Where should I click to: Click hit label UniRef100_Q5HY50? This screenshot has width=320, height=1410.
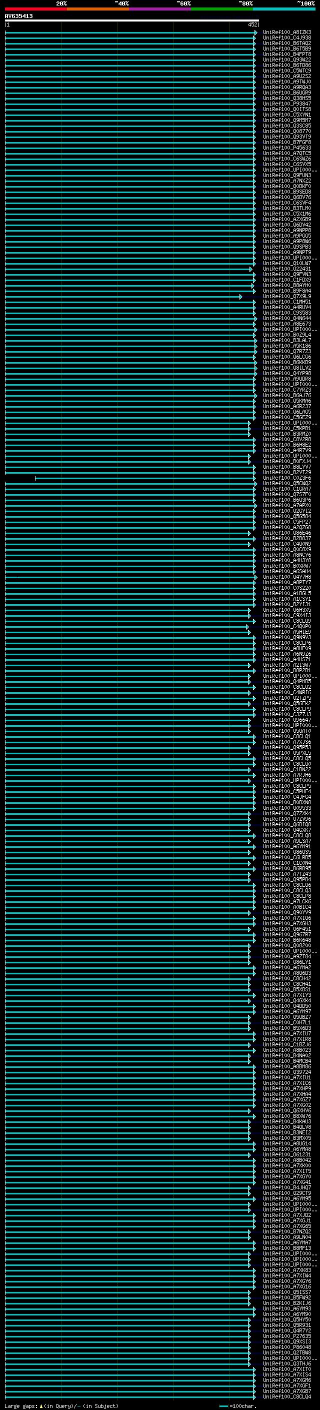(x=286, y=1319)
